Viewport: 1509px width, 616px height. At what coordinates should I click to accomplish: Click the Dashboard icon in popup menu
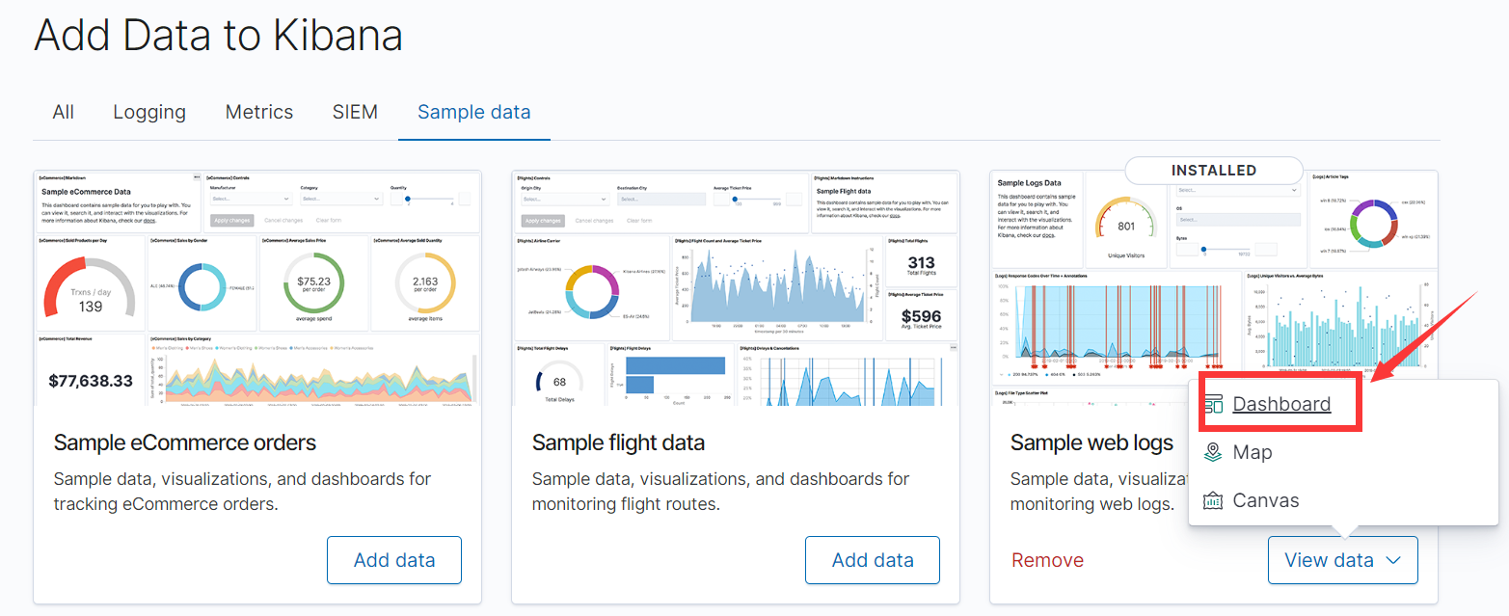[x=1213, y=404]
